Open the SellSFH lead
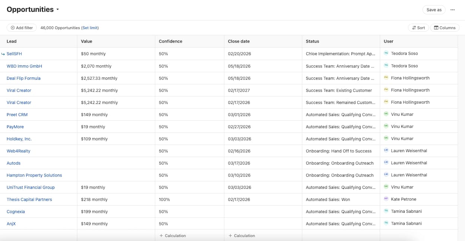The image size is (465, 241). click(x=14, y=54)
